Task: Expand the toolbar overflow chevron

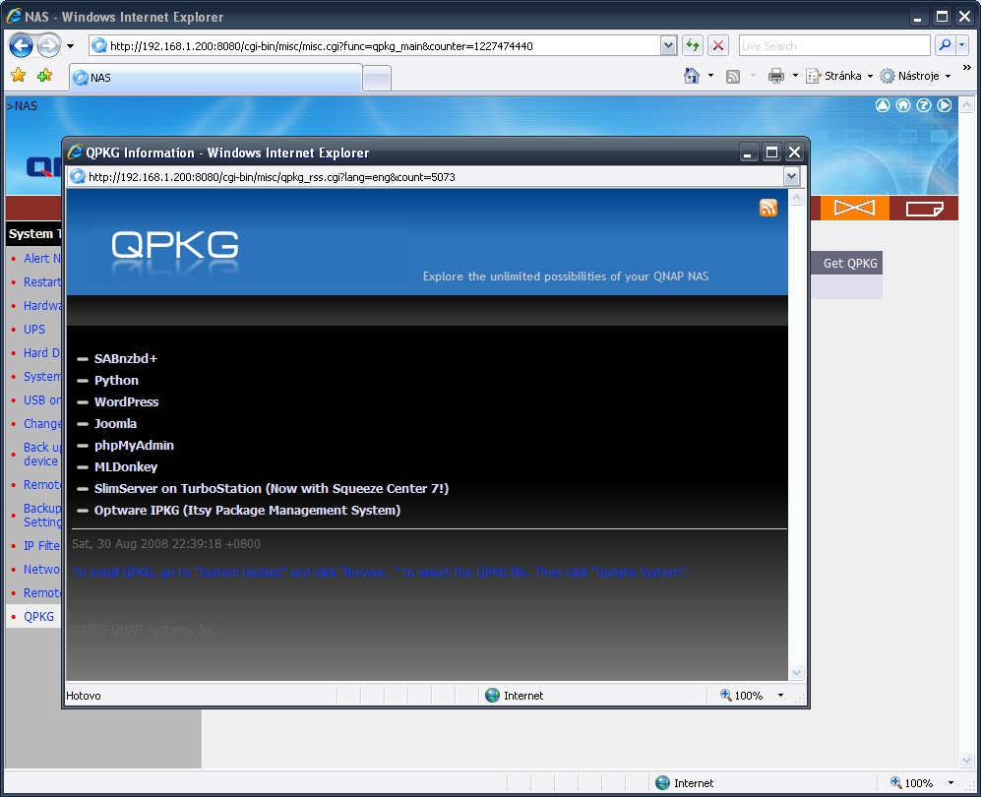Action: pyautogui.click(x=966, y=67)
